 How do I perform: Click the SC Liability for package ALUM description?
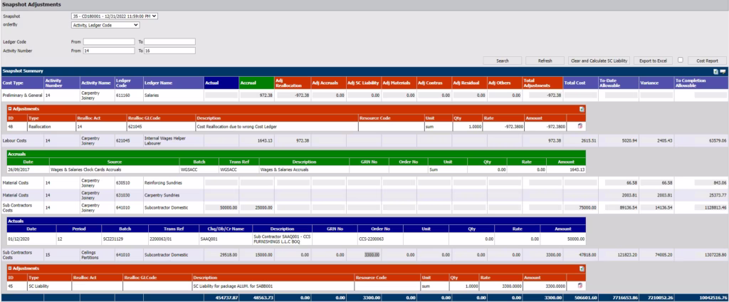click(x=273, y=286)
